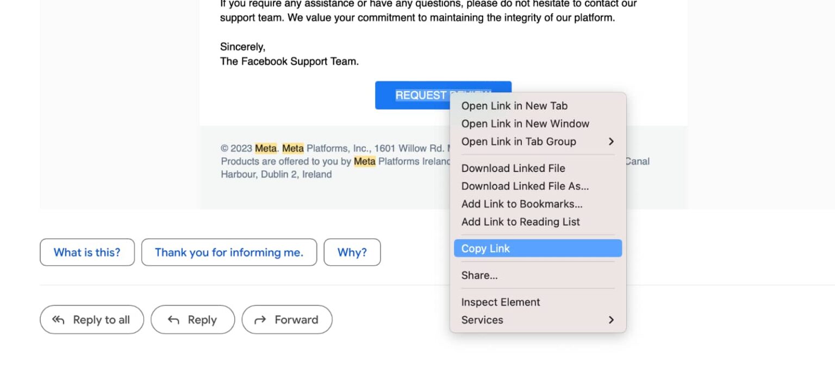Click the Forward arrow icon

[x=261, y=320]
